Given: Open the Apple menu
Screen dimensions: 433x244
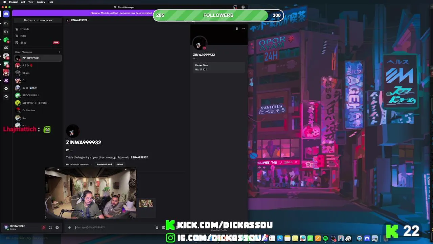Looking at the screenshot, I should (x=4, y=2).
